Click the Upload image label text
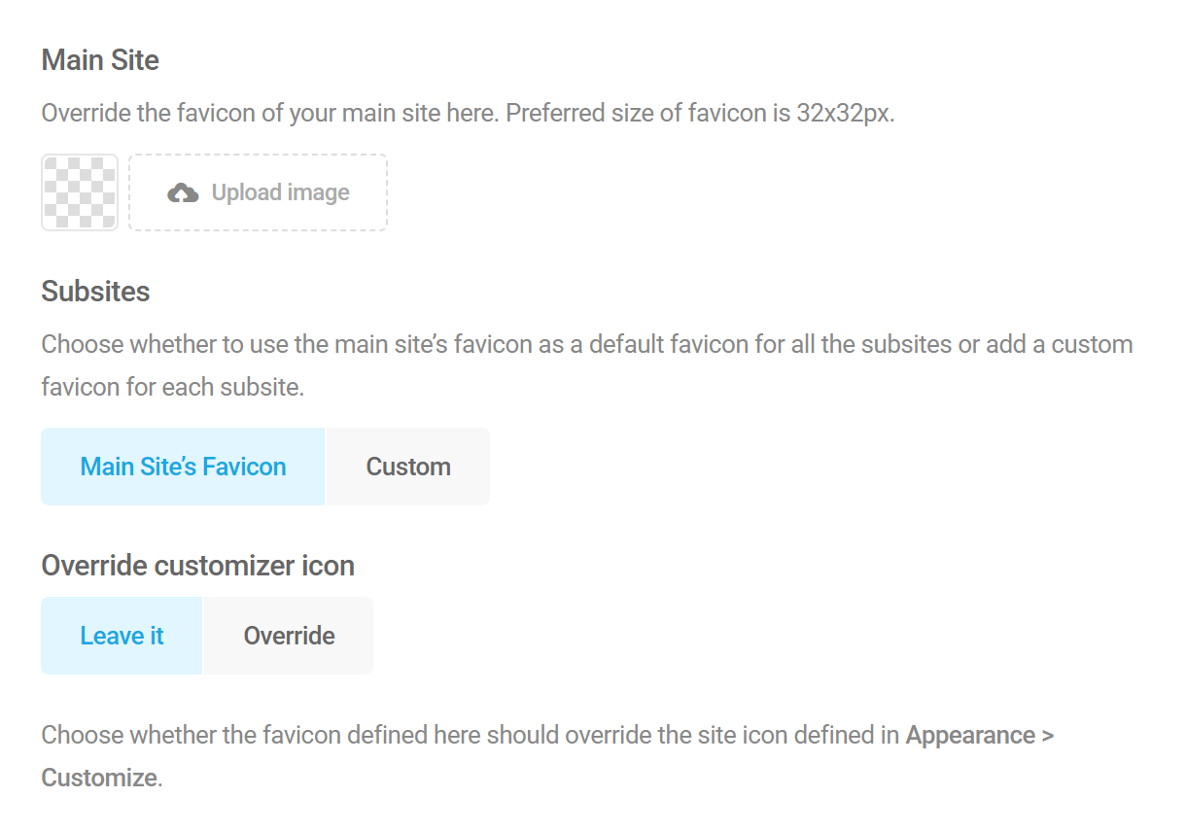1186x832 pixels. coord(280,191)
